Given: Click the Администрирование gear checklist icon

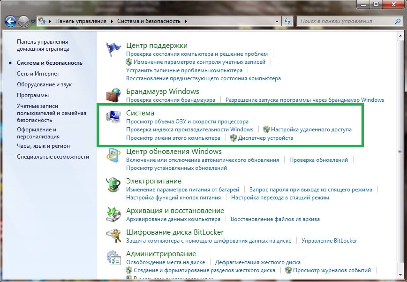Looking at the screenshot, I should [113, 257].
